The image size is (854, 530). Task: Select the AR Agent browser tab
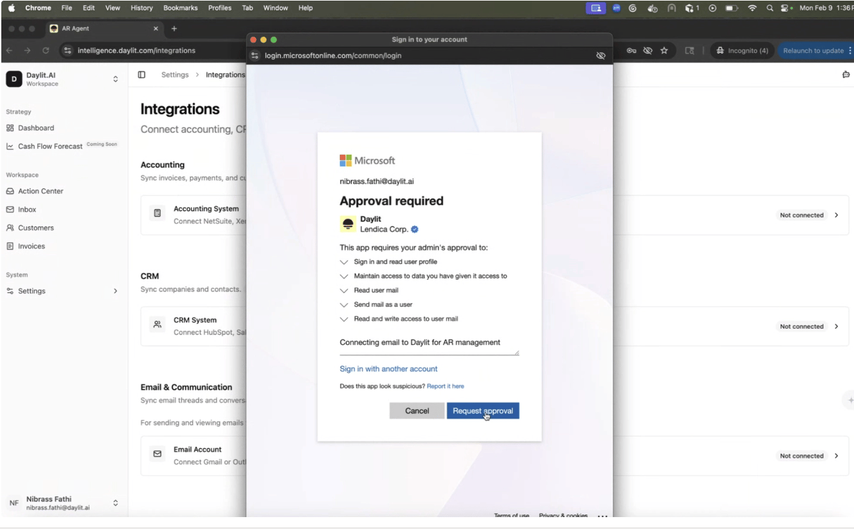pos(104,28)
